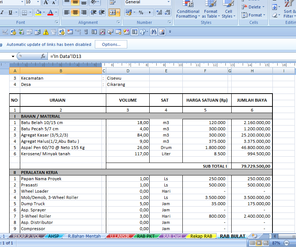Open the Number group dialog launcher

[170, 22]
